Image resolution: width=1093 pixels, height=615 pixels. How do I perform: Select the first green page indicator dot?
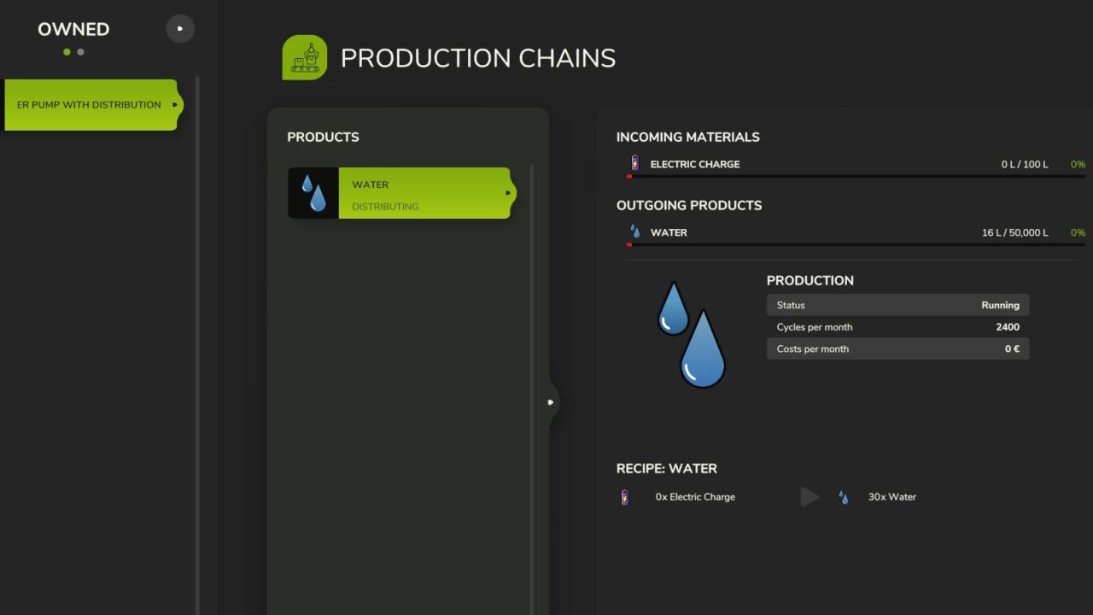point(67,52)
